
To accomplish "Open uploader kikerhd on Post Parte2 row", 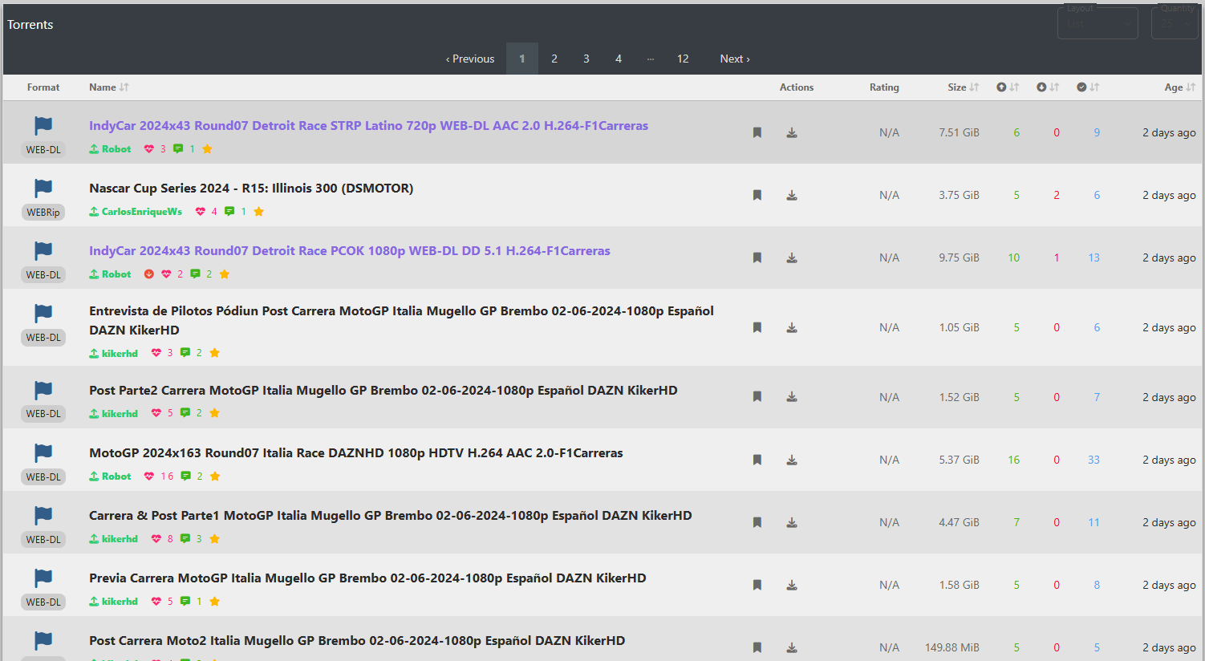I will tap(113, 414).
